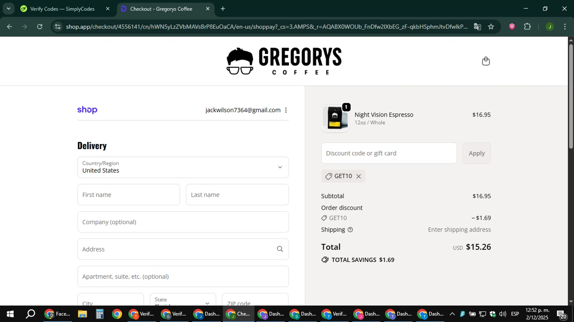Click the TOTAL SAVINGS $1.69 text
The image size is (574, 322).
pos(363,260)
